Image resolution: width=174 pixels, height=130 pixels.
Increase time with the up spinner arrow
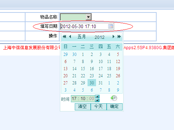point(97,97)
